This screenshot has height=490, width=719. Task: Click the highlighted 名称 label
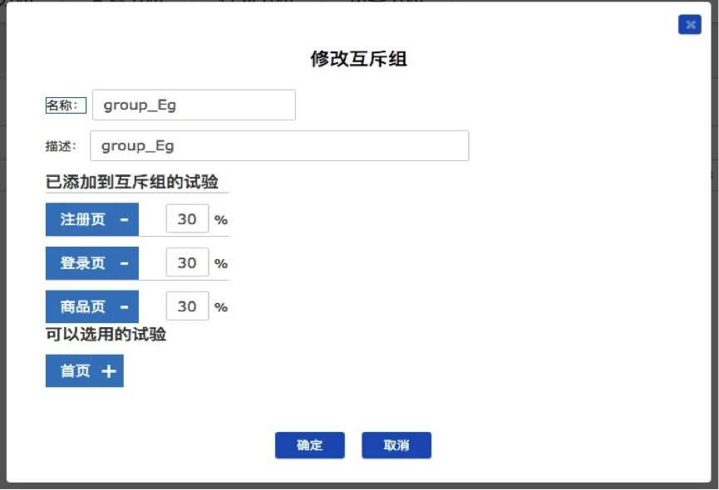(66, 105)
